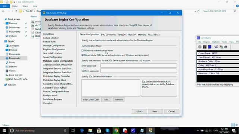The image size is (239, 134).
Task: Open SQL Server Setup taskbar icon
Action: (150, 131)
